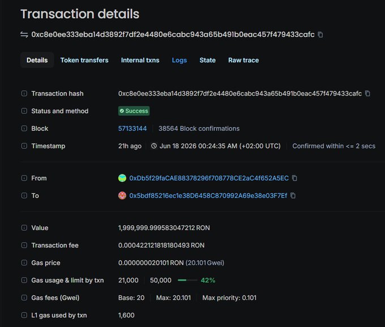Copy hash in the Transaction hash row

coord(367,94)
